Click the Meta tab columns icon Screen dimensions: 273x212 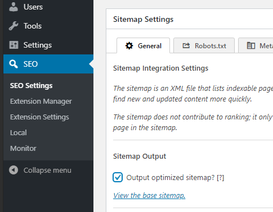(251, 45)
